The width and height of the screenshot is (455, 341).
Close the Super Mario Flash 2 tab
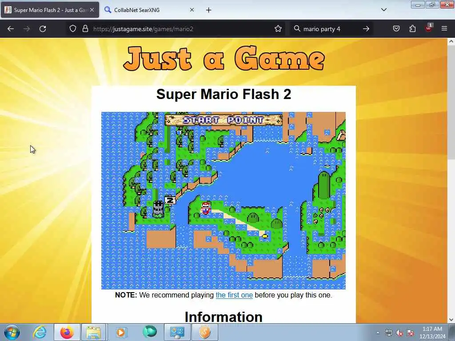[x=92, y=10]
